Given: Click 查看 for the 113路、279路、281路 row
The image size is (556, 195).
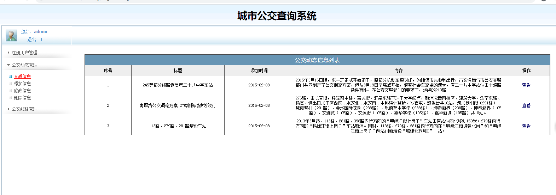Looking at the screenshot, I should 526,126.
